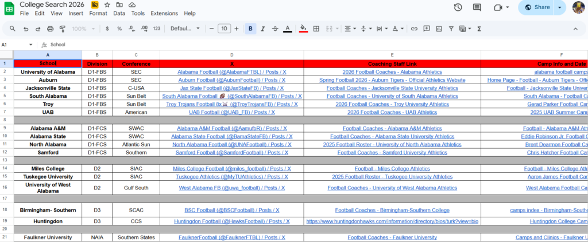Screen dimensions: 588x242
Task: Open more number formats (123)
Action: point(157,29)
